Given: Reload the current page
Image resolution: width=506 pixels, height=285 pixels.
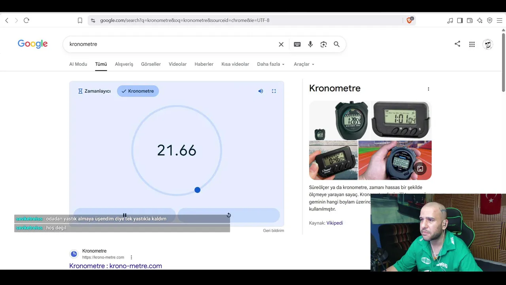Looking at the screenshot, I should [x=26, y=20].
